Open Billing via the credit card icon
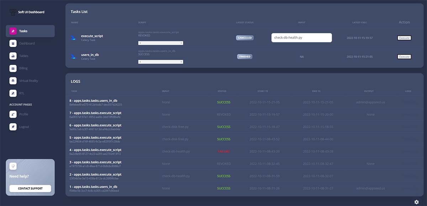The image size is (427, 206). 12,68
